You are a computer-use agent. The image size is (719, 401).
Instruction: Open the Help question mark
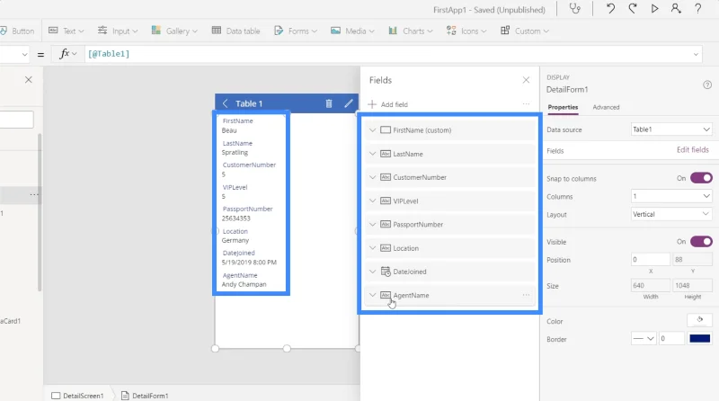pos(698,9)
